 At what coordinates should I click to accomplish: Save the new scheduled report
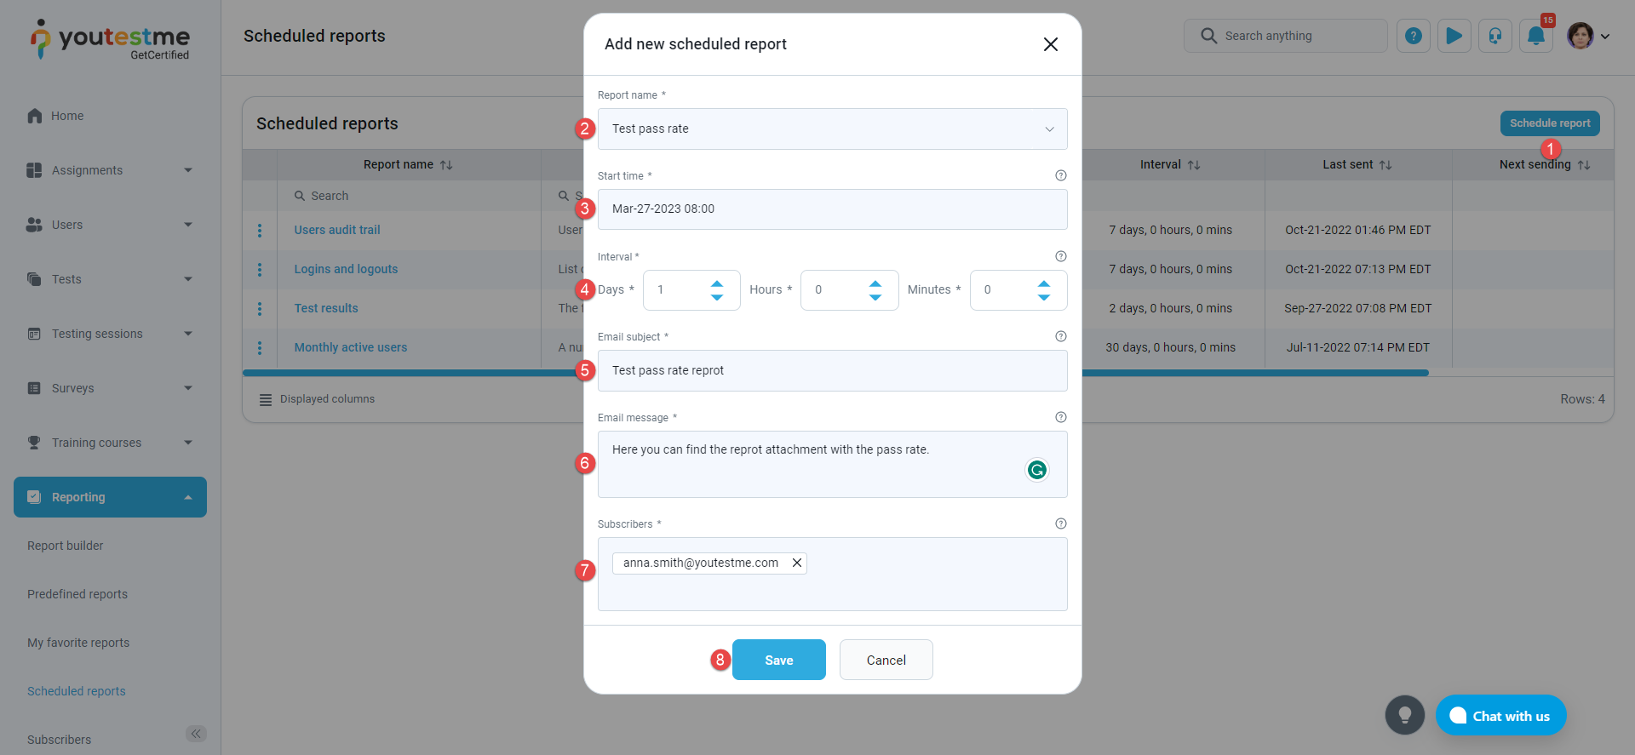(778, 660)
